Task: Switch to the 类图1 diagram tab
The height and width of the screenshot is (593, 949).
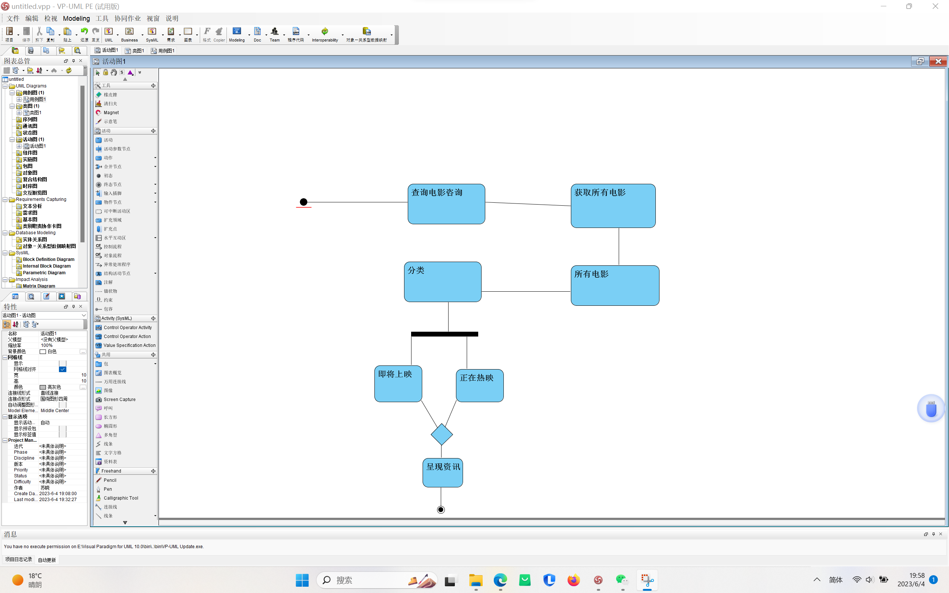Action: 135,51
